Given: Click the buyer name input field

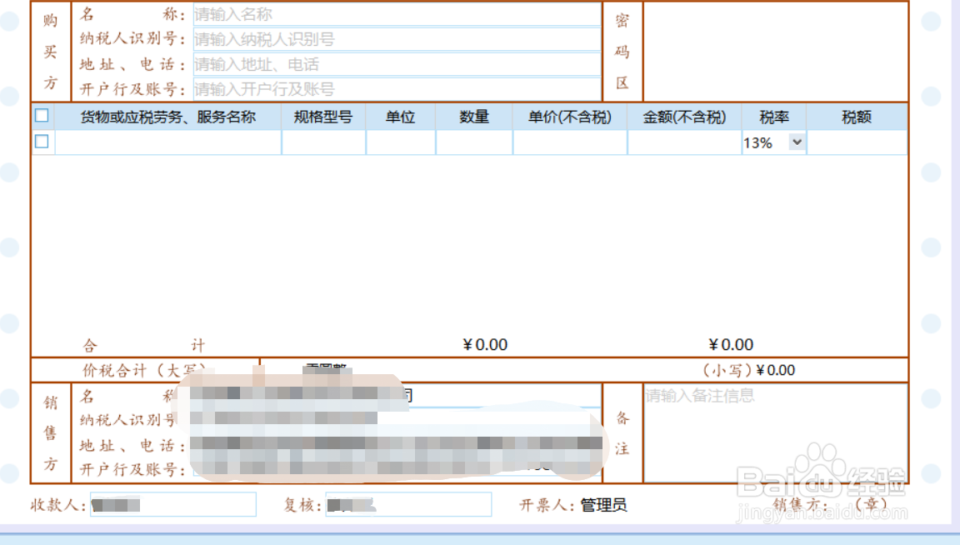Looking at the screenshot, I should [x=397, y=14].
